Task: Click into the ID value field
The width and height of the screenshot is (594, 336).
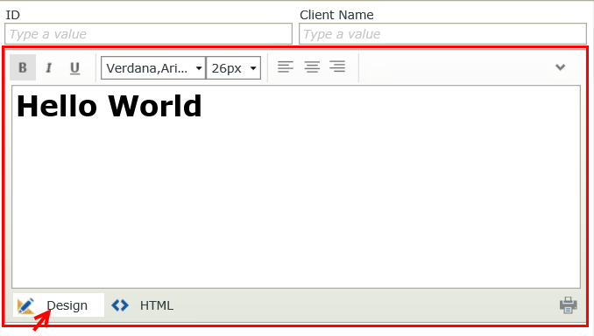Action: click(149, 34)
